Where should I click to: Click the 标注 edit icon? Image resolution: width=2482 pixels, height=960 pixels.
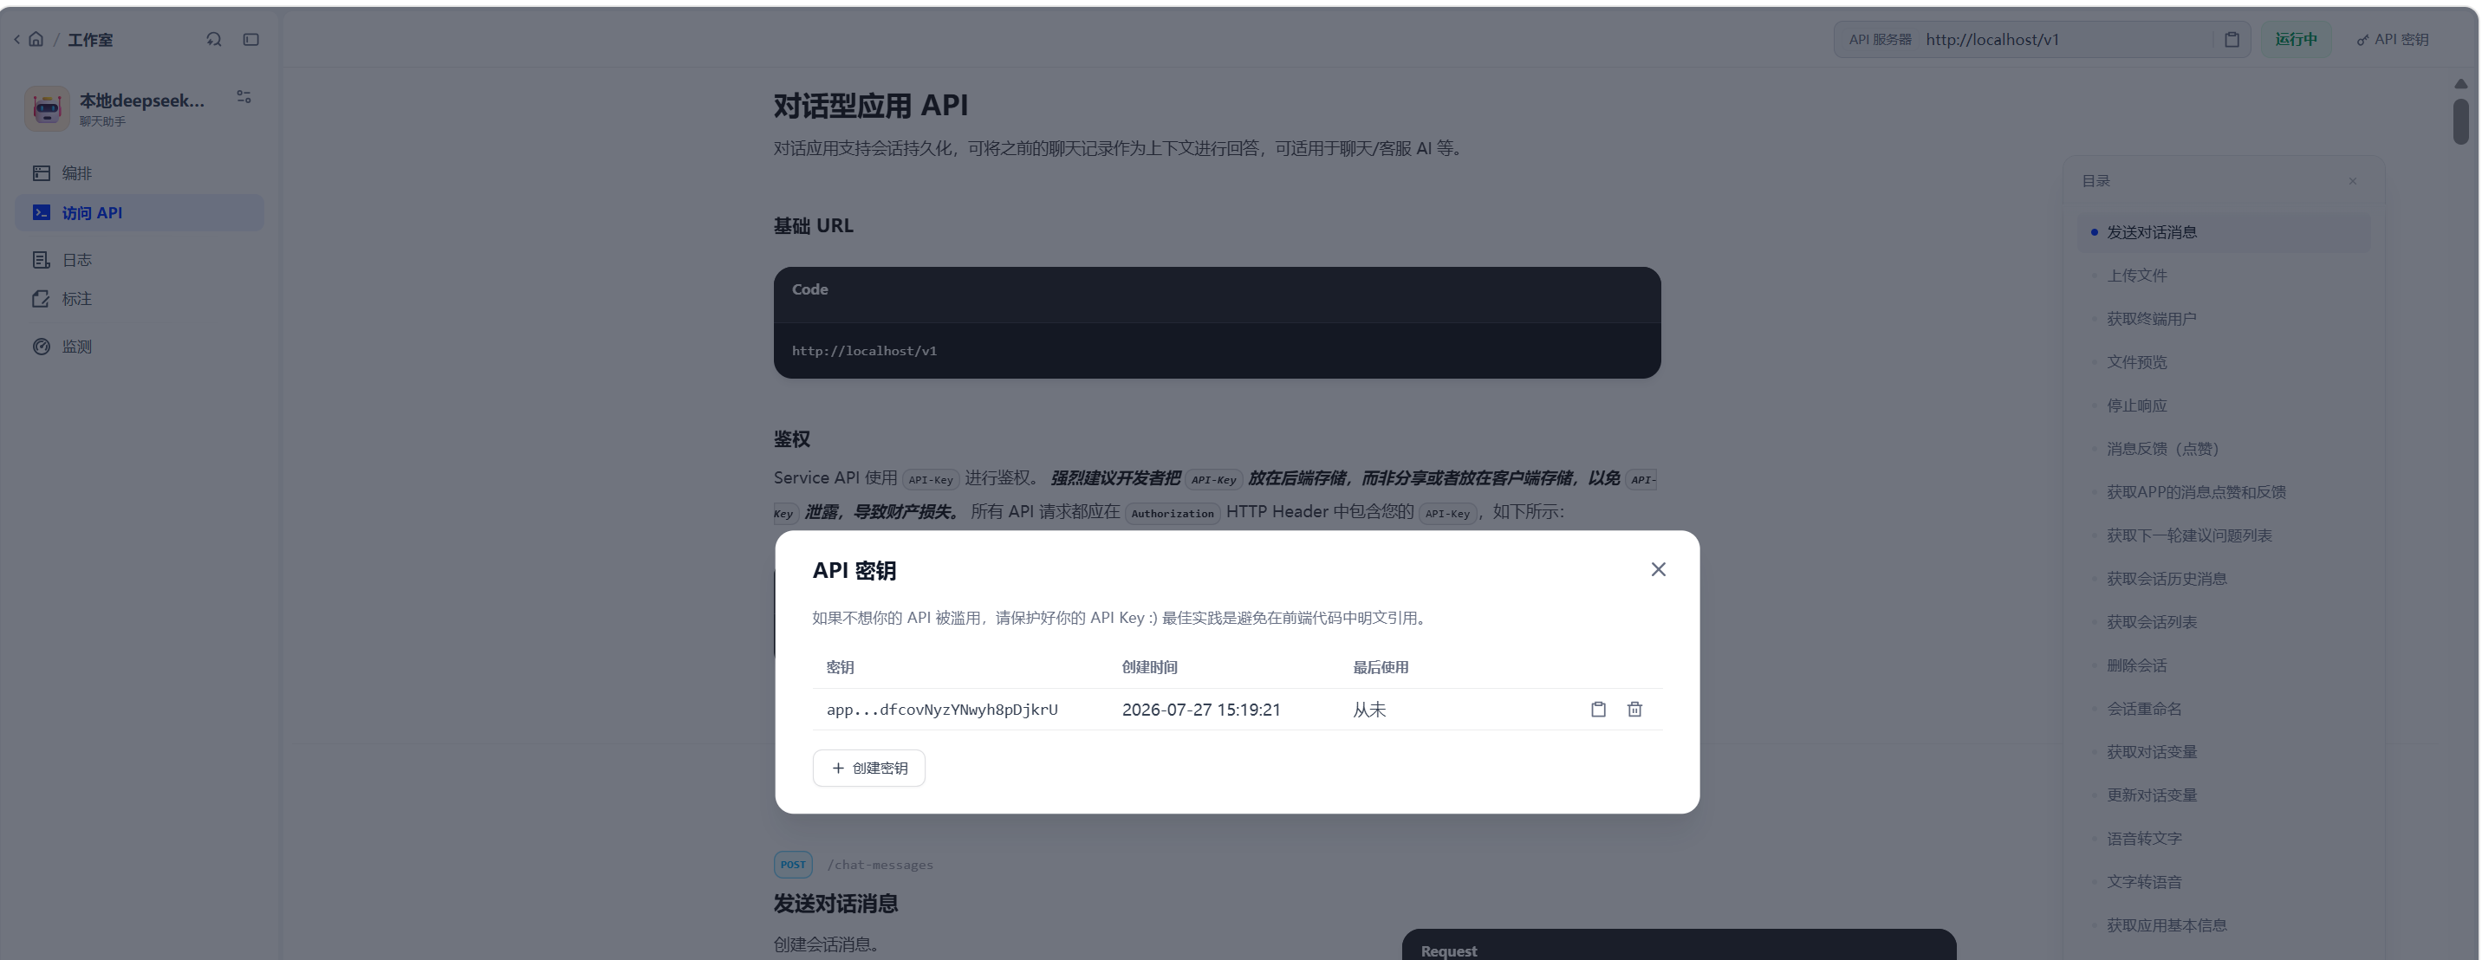point(42,300)
